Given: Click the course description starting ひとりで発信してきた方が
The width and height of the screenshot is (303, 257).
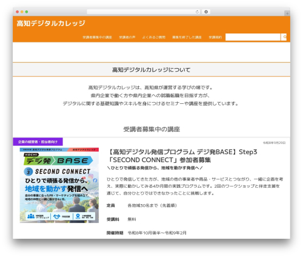Looking at the screenshot, I should tap(195, 186).
